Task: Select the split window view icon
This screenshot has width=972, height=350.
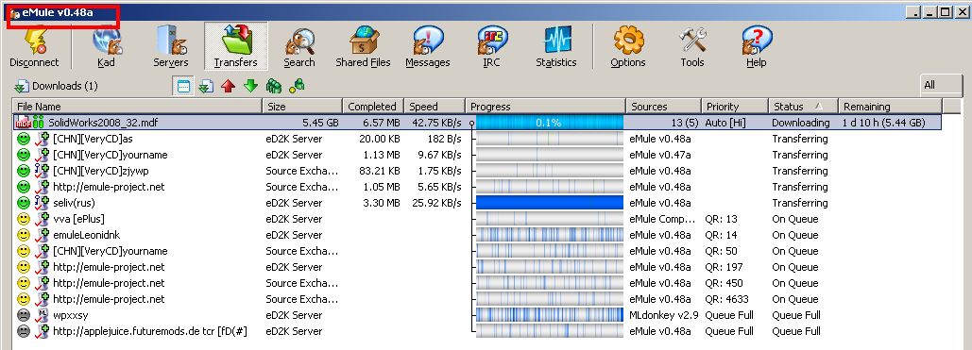Action: click(183, 86)
